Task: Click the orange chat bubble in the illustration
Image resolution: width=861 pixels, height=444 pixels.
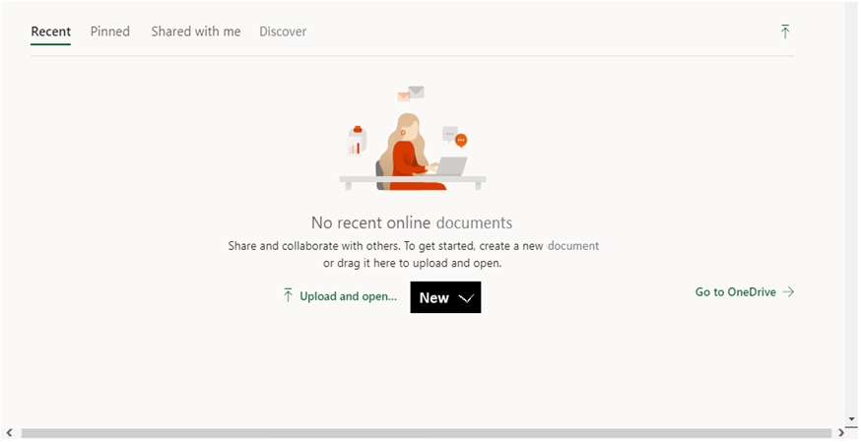Action: [461, 141]
